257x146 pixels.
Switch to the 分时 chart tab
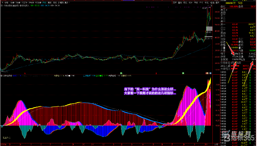click(6, 3)
